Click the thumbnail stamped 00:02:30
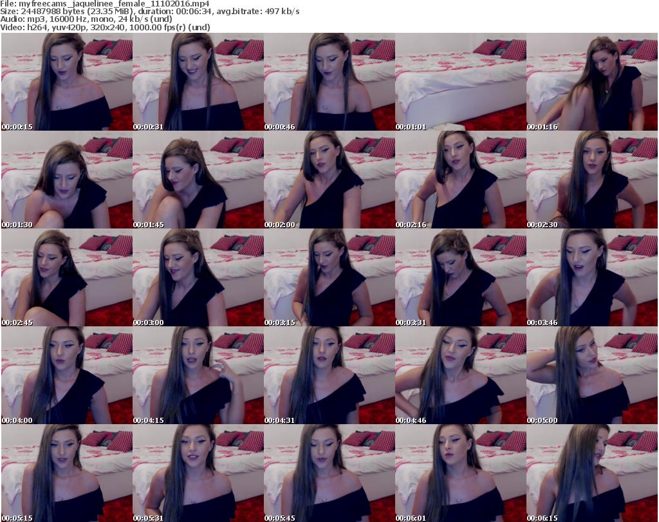This screenshot has height=522, width=659. point(592,180)
